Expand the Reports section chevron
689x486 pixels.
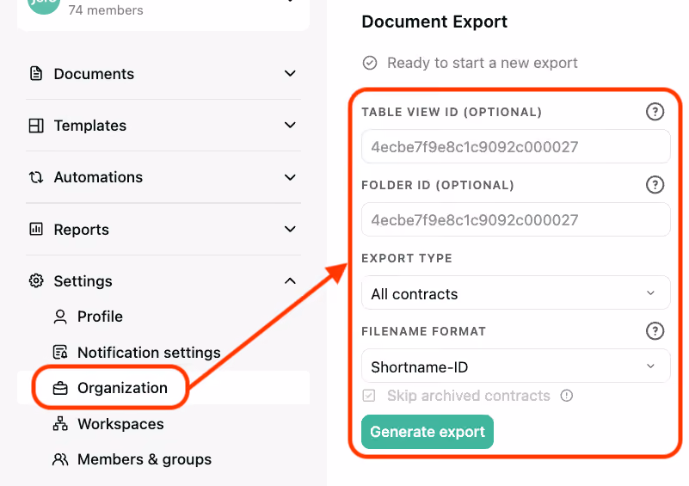(x=290, y=229)
